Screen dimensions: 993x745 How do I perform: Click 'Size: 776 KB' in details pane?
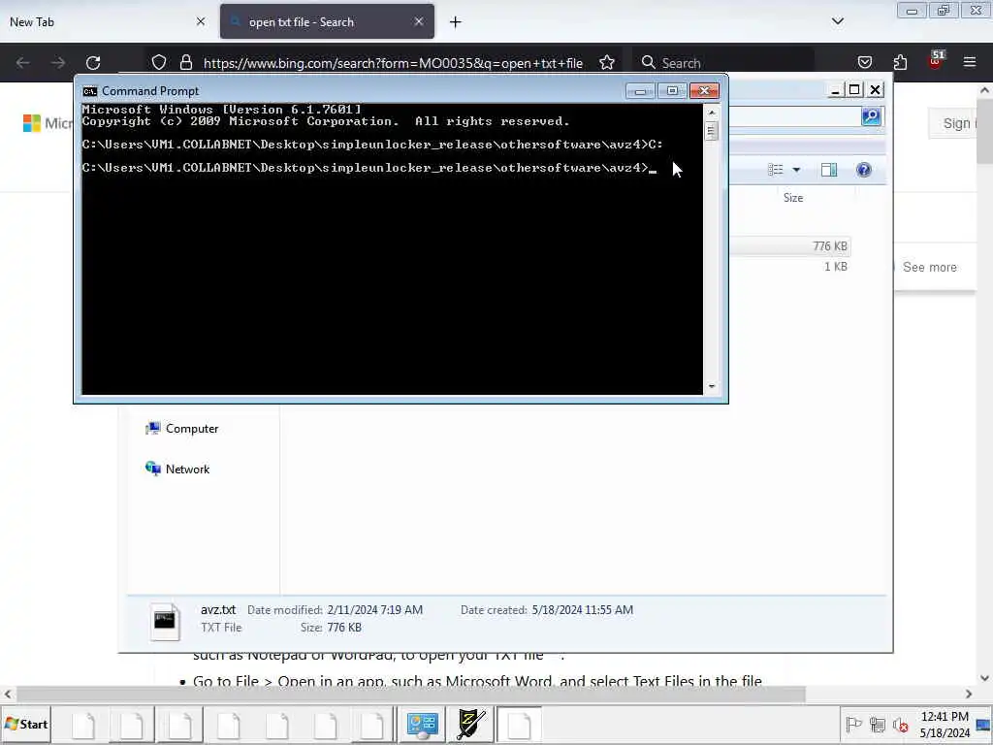332,628
